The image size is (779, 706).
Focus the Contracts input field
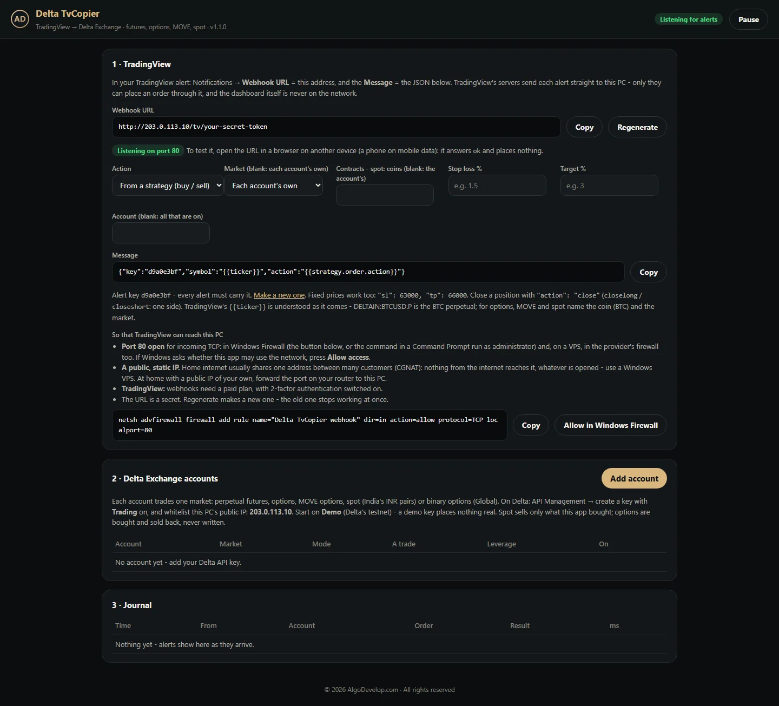point(385,195)
